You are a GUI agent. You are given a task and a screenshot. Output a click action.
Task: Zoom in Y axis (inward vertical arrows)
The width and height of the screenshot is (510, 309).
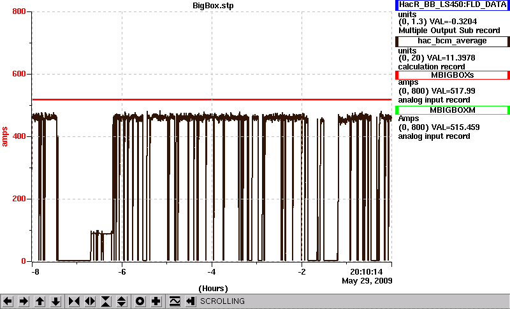click(x=106, y=301)
